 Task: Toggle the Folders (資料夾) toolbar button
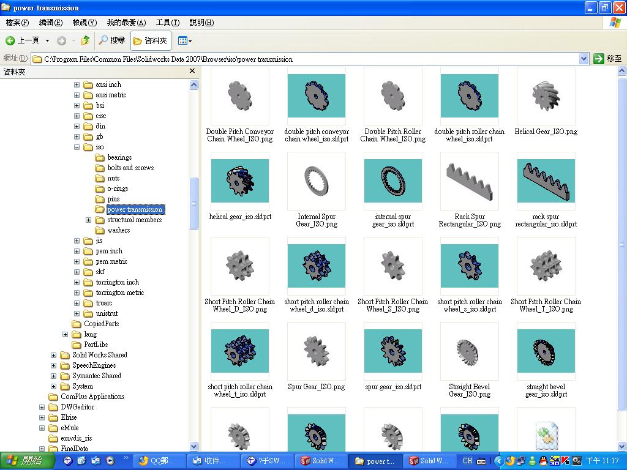click(x=151, y=41)
